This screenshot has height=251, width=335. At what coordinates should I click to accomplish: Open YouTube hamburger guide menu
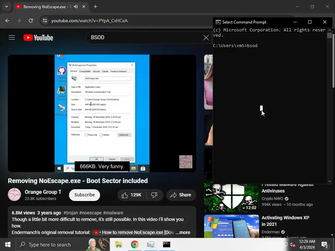tap(12, 38)
